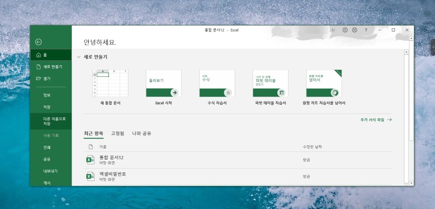Open 인쇄 in sidebar
This screenshot has height=209, width=435.
(51, 147)
